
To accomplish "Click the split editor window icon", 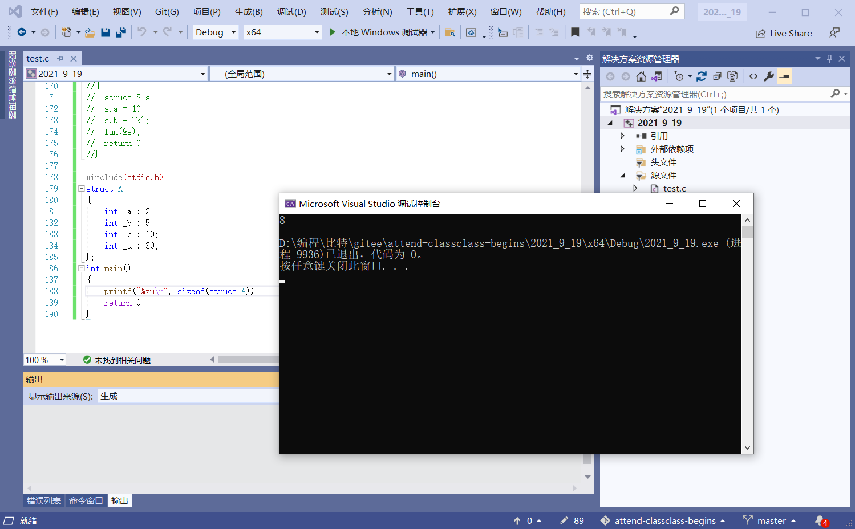I will click(587, 74).
